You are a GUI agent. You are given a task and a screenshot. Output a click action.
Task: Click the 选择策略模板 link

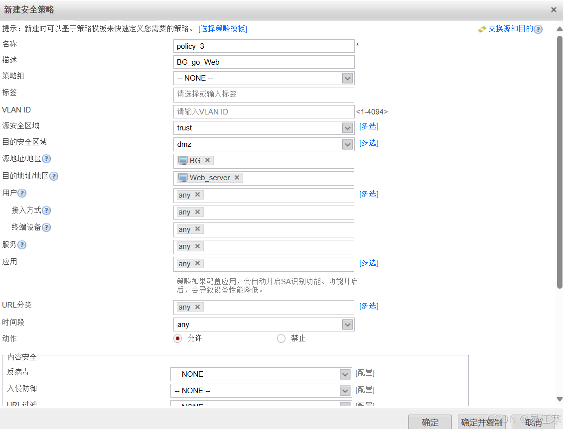223,29
